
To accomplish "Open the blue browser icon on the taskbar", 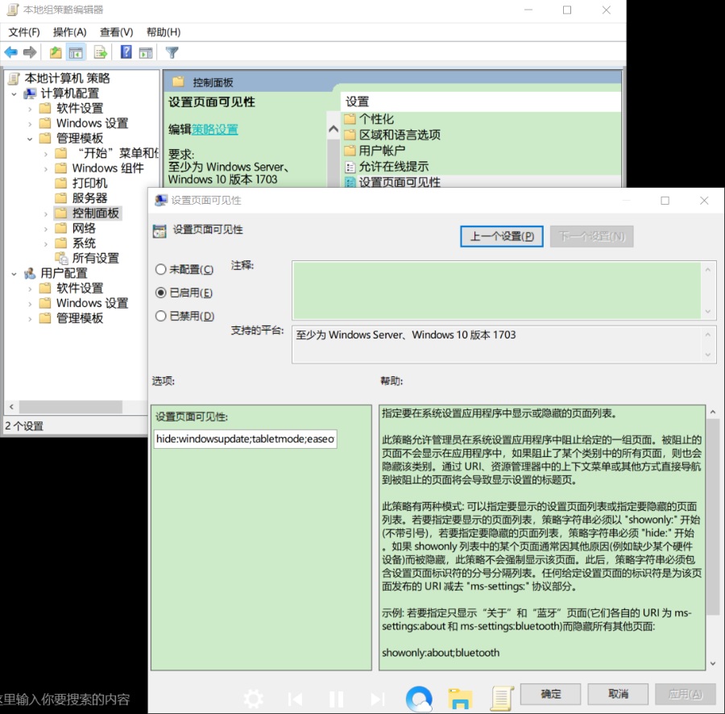I will click(419, 698).
